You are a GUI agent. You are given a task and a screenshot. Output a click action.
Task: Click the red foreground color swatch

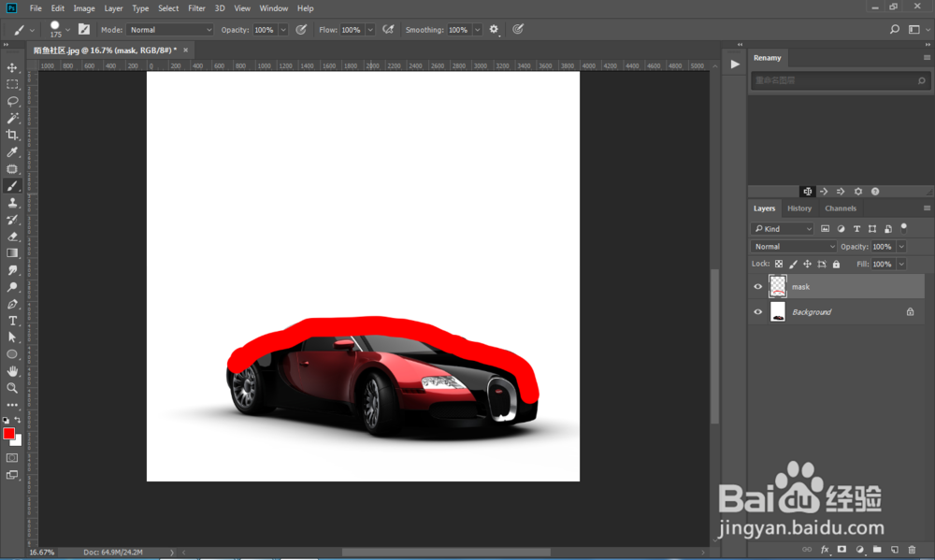[x=9, y=434]
